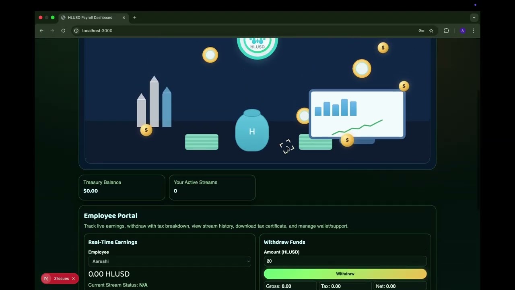Click the Amount (HLUSD) input field
Viewport: 515px width, 290px height.
pyautogui.click(x=345, y=261)
